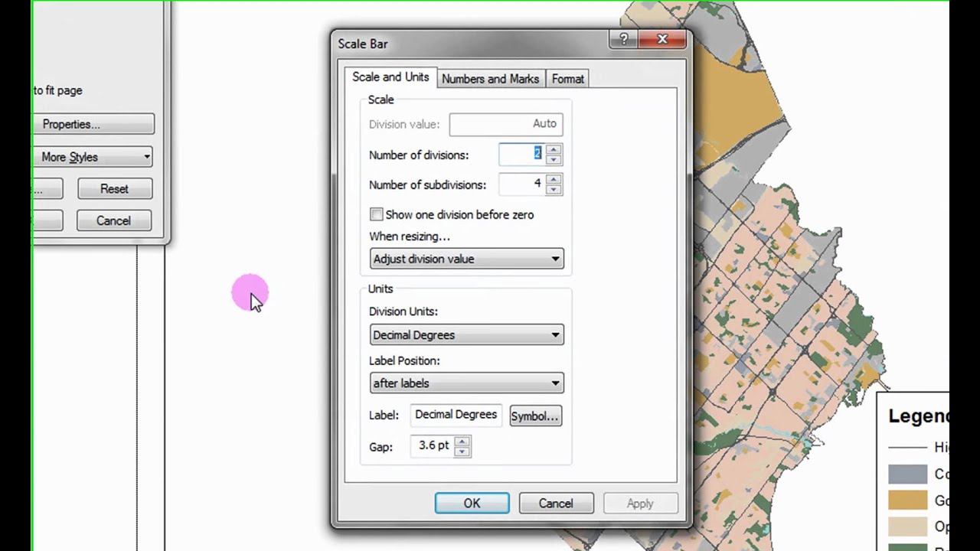Open the Format tab
The image size is (980, 551).
[x=567, y=79]
